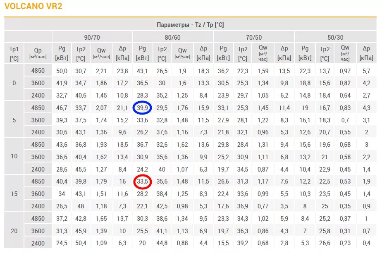Select the cell showing 37,6
Viewport: 382px width, 253px height.
coord(162,132)
